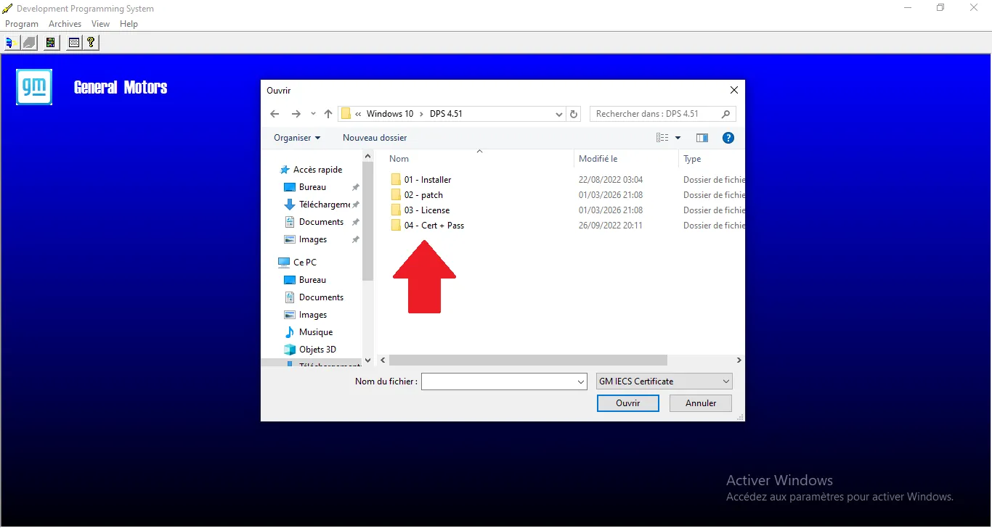This screenshot has width=992, height=528.
Task: Open the file type dropdown GM IECS Certificate
Action: tap(664, 381)
